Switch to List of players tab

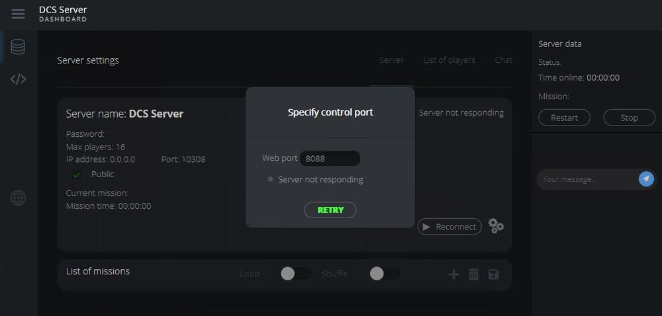coord(449,60)
